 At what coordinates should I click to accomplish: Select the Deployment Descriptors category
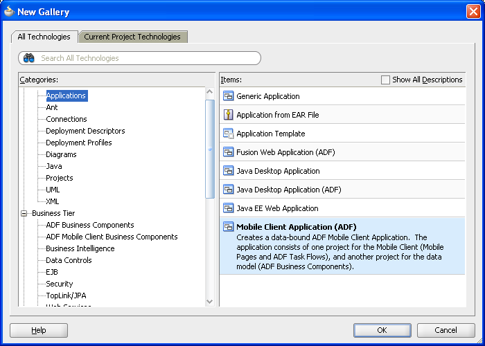click(85, 131)
